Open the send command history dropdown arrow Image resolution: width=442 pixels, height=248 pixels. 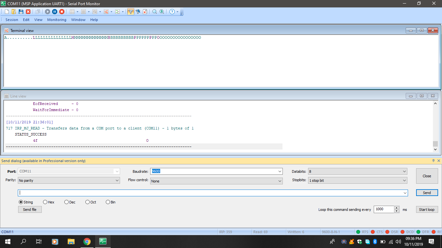pyautogui.click(x=405, y=193)
